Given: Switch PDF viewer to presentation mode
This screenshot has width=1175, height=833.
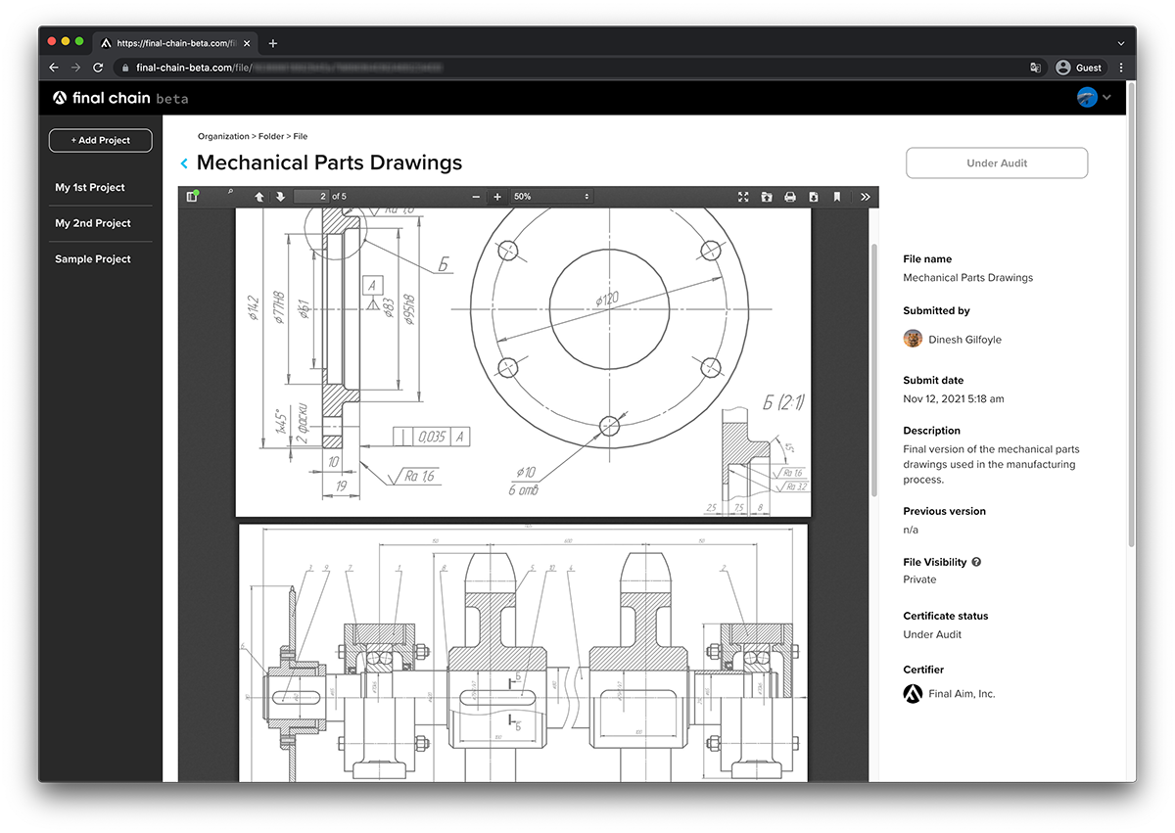Looking at the screenshot, I should pyautogui.click(x=743, y=197).
